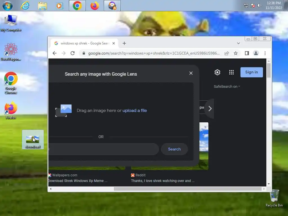View site information padlock icon
The height and width of the screenshot is (216, 288).
click(84, 53)
